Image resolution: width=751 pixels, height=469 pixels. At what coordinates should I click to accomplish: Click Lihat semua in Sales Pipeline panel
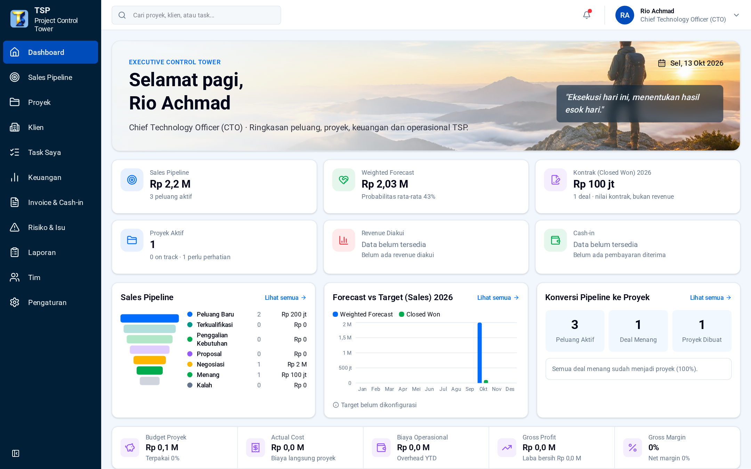285,298
